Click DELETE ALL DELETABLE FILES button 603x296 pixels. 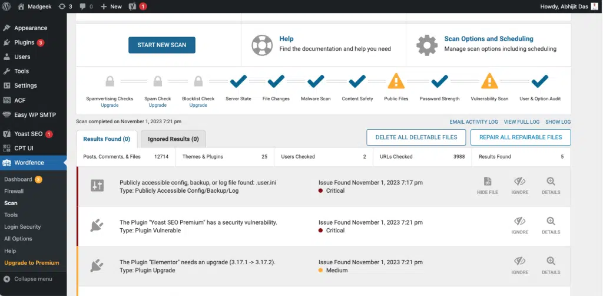(416, 137)
